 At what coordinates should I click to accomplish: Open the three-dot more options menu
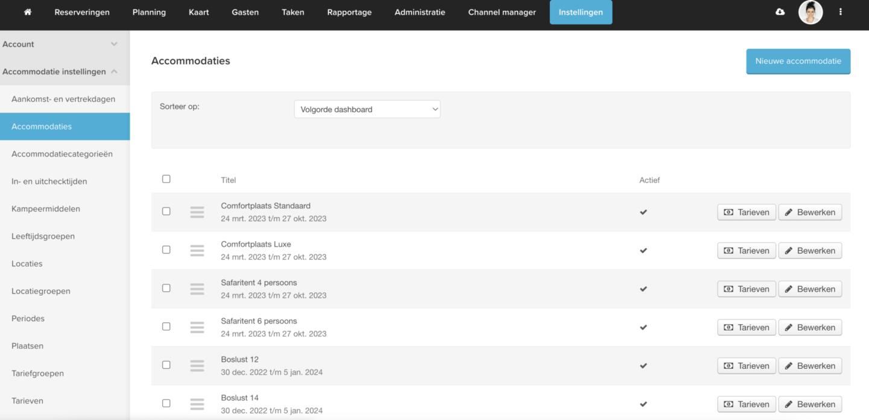pos(840,12)
